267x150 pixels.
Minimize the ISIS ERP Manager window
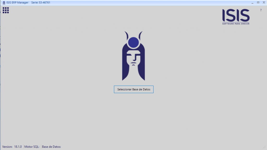[252, 3]
